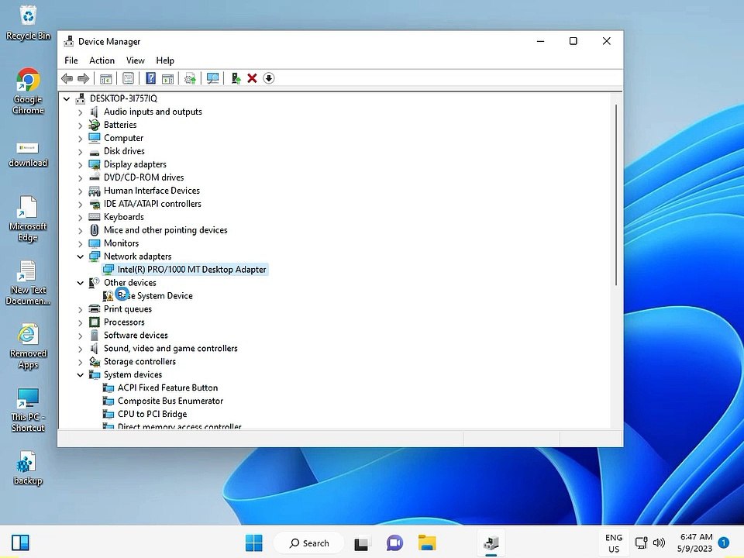Select the download file on desktop

[x=28, y=155]
